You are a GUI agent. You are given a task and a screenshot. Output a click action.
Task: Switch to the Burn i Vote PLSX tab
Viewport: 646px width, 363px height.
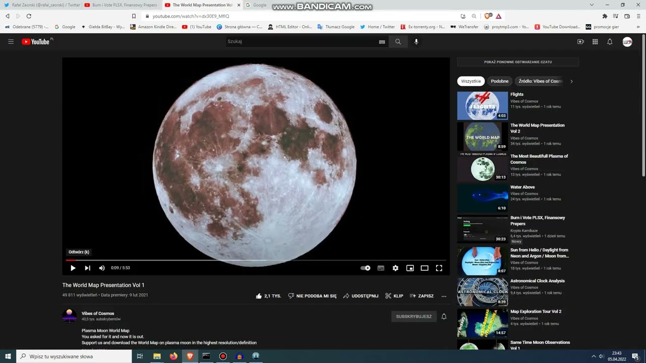pos(121,5)
